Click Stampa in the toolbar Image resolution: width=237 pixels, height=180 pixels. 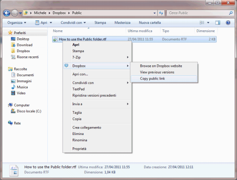pos(100,23)
